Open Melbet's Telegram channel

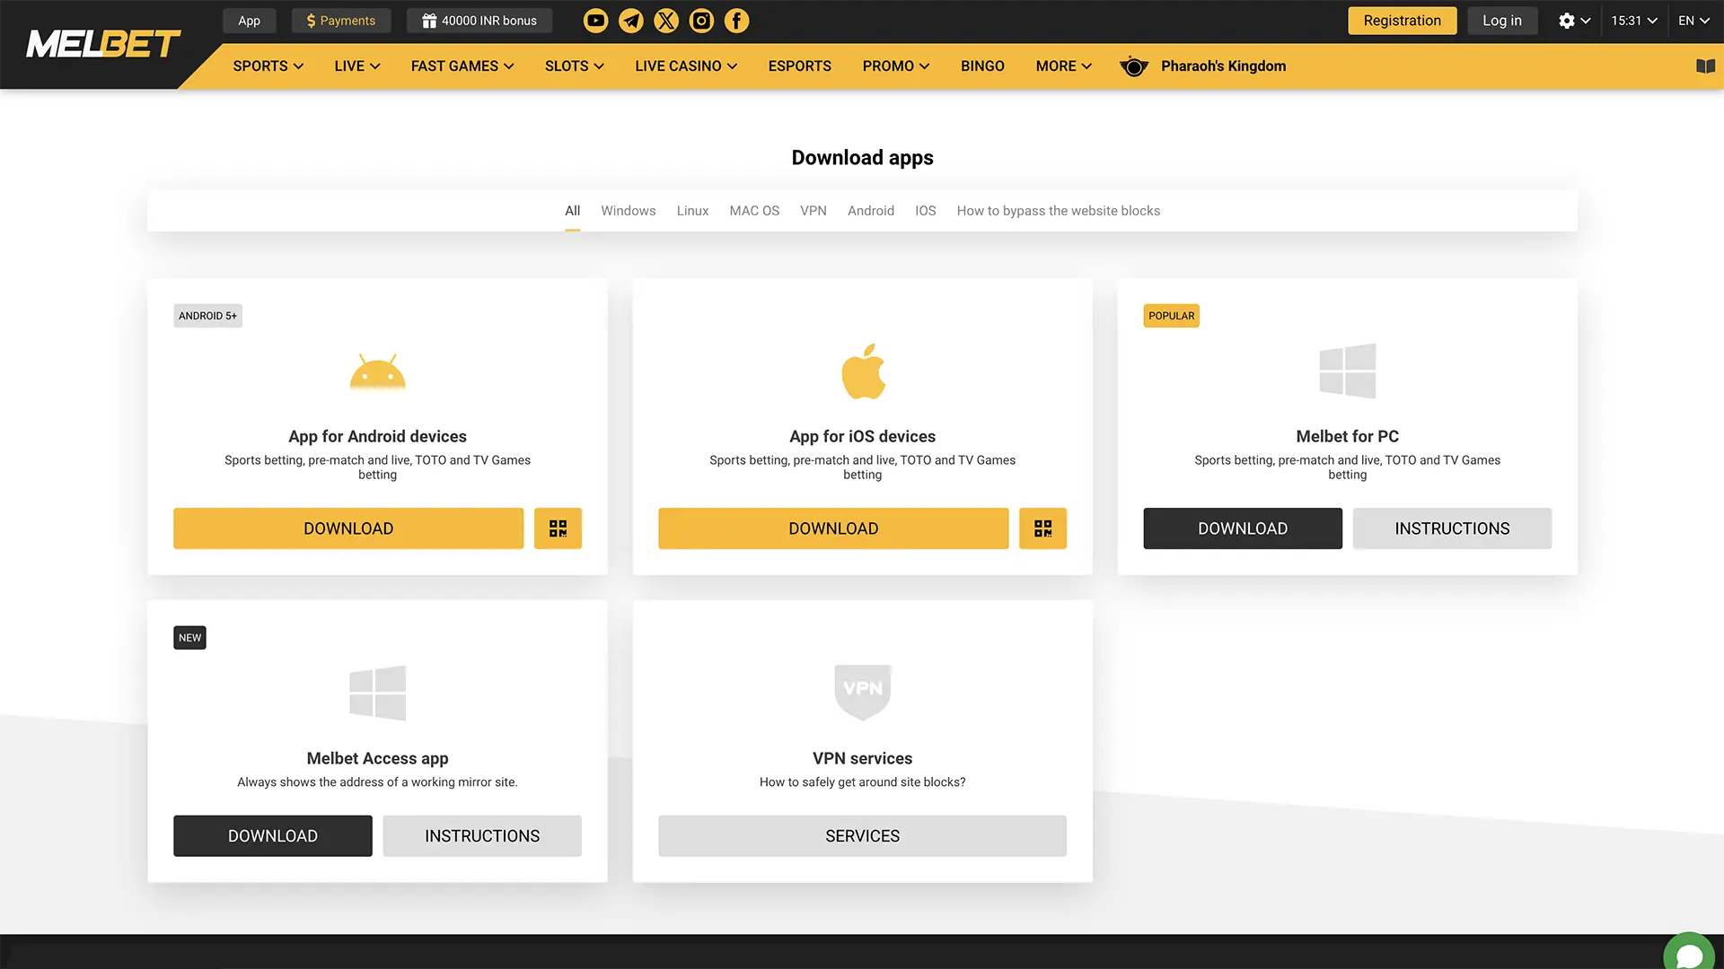630,20
